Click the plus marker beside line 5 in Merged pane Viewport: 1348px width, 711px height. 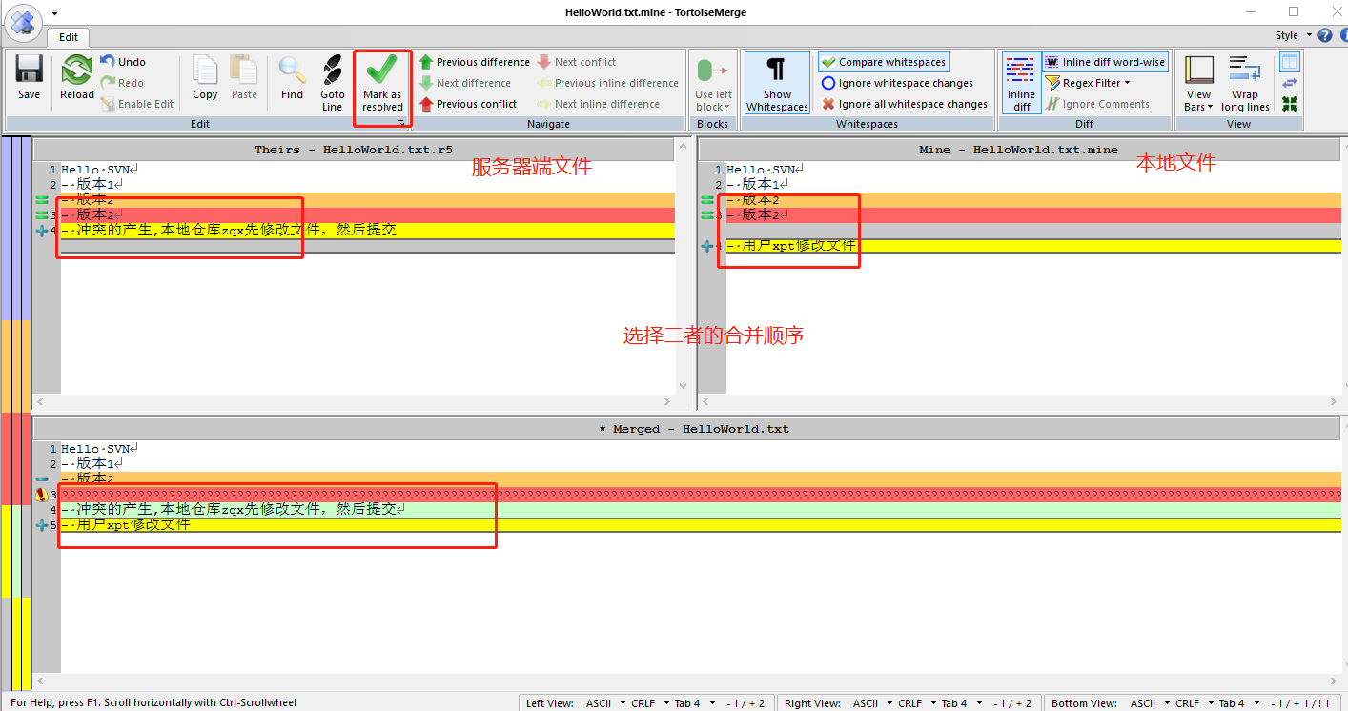pos(41,525)
